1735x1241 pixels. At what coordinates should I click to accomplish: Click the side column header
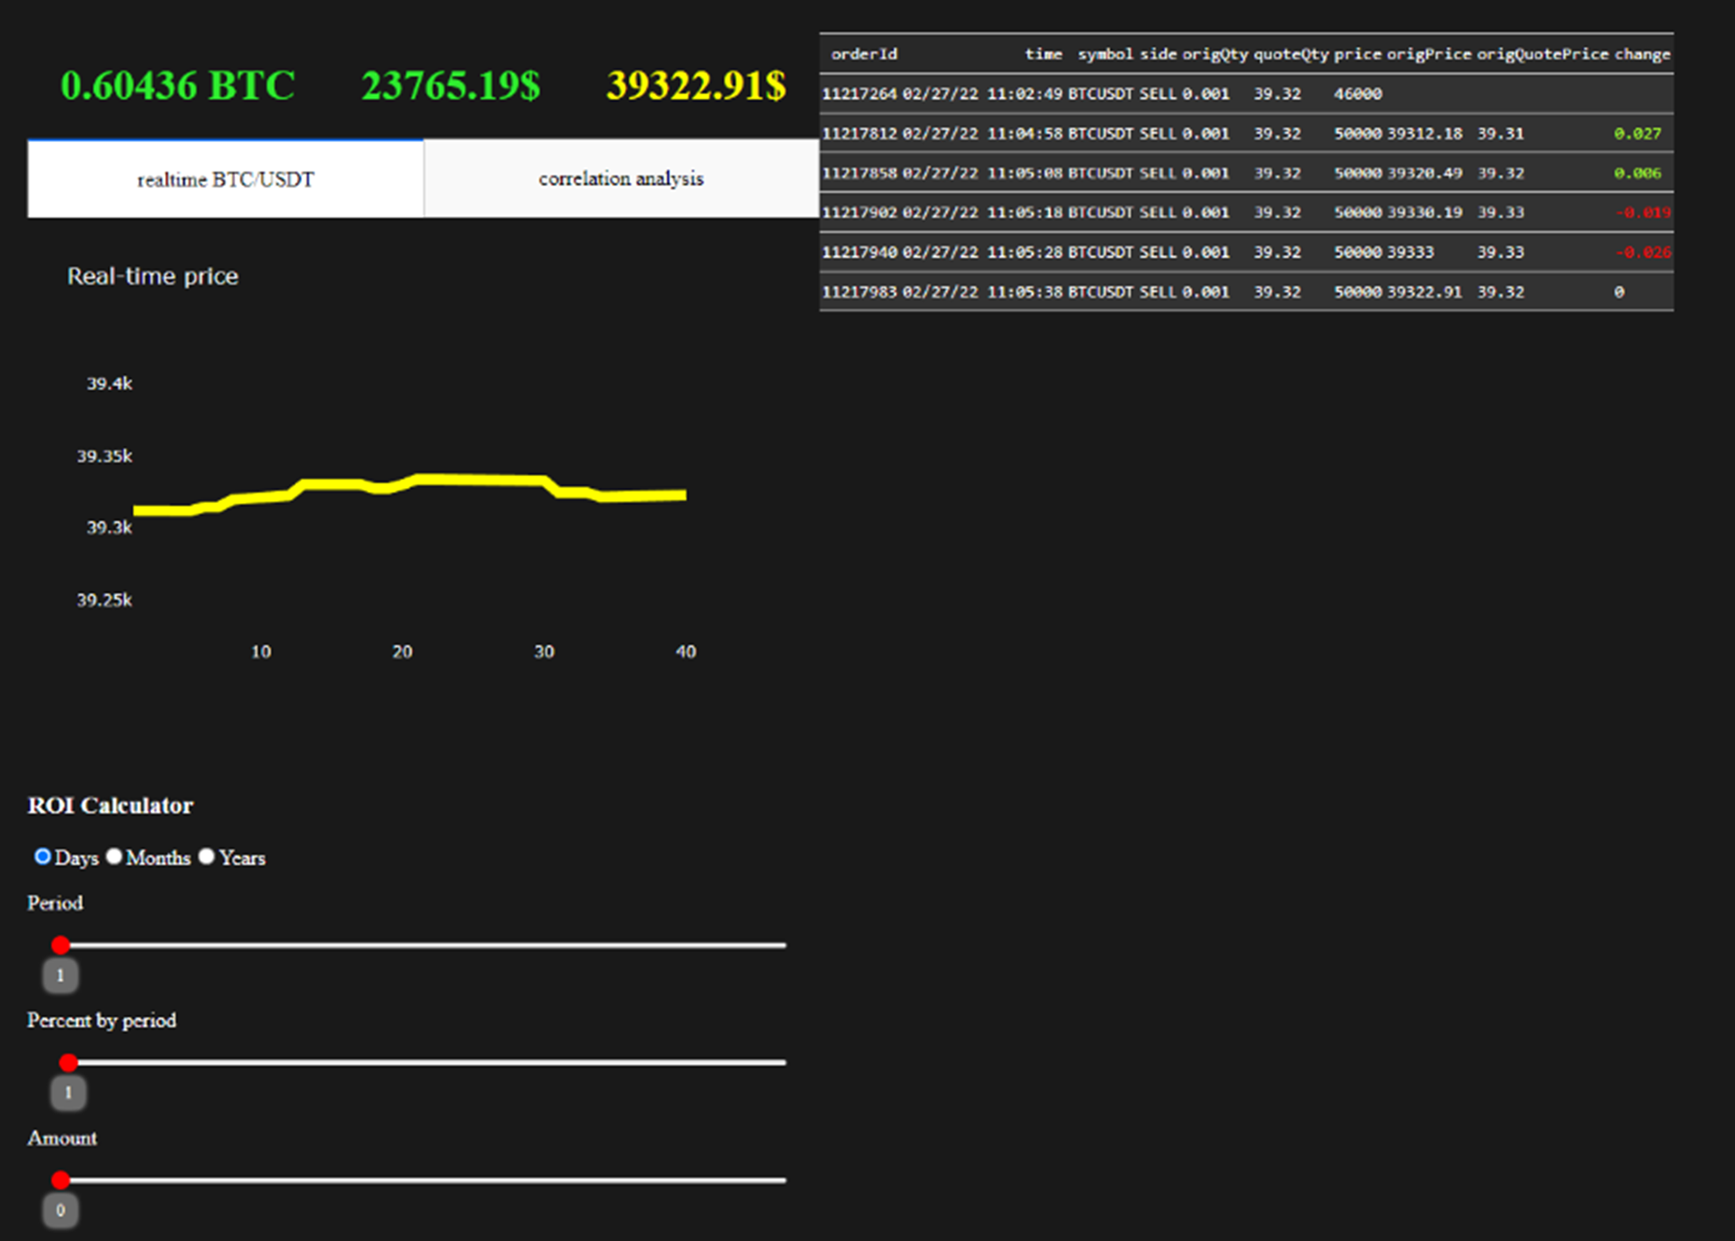click(1158, 54)
